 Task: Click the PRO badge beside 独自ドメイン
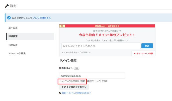[x=77, y=68]
